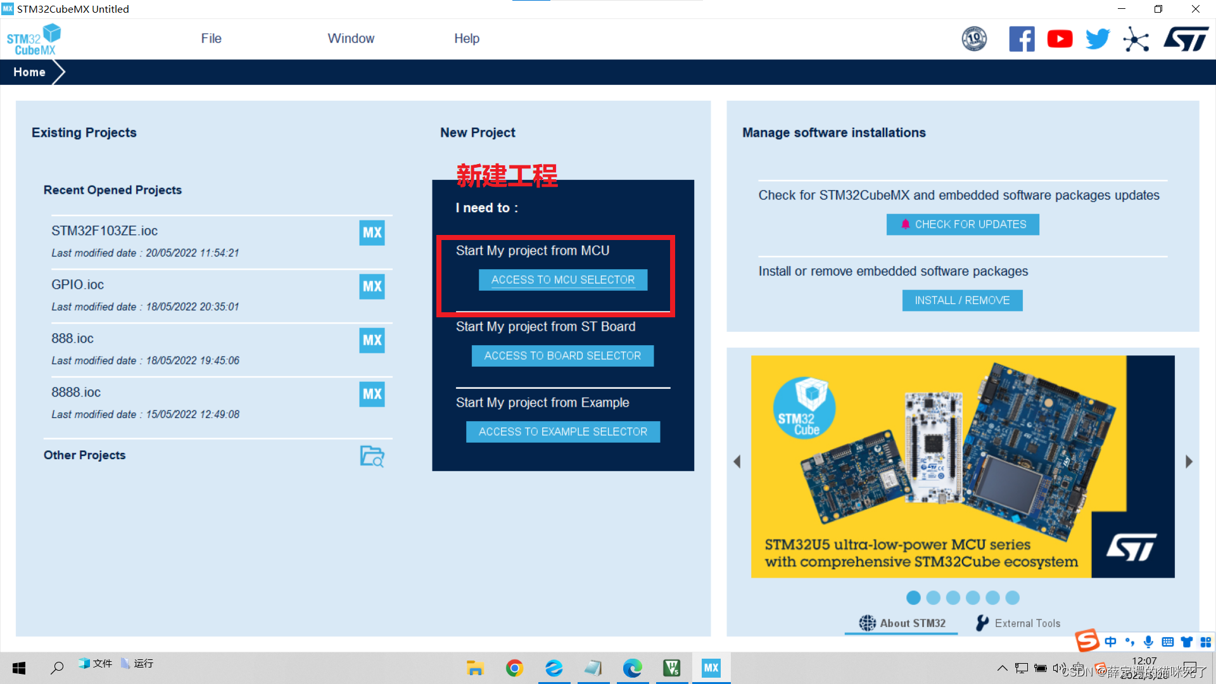Viewport: 1216px width, 684px height.
Task: Open the File menu
Action: click(211, 38)
